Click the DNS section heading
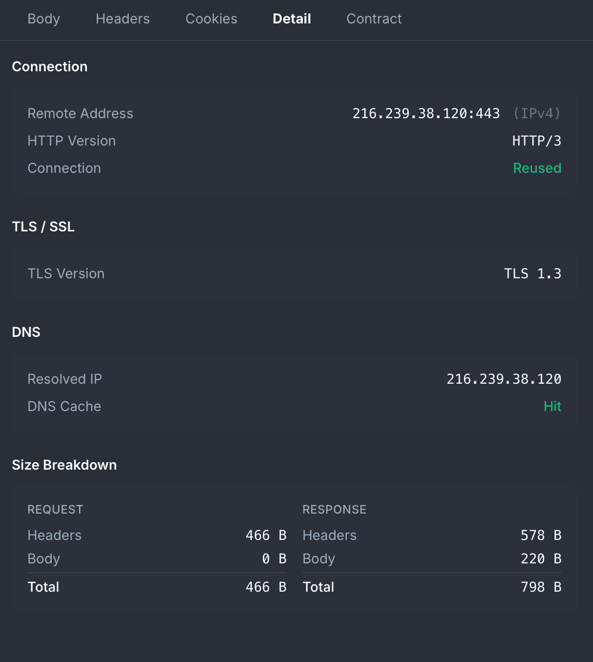The image size is (593, 662). 26,332
